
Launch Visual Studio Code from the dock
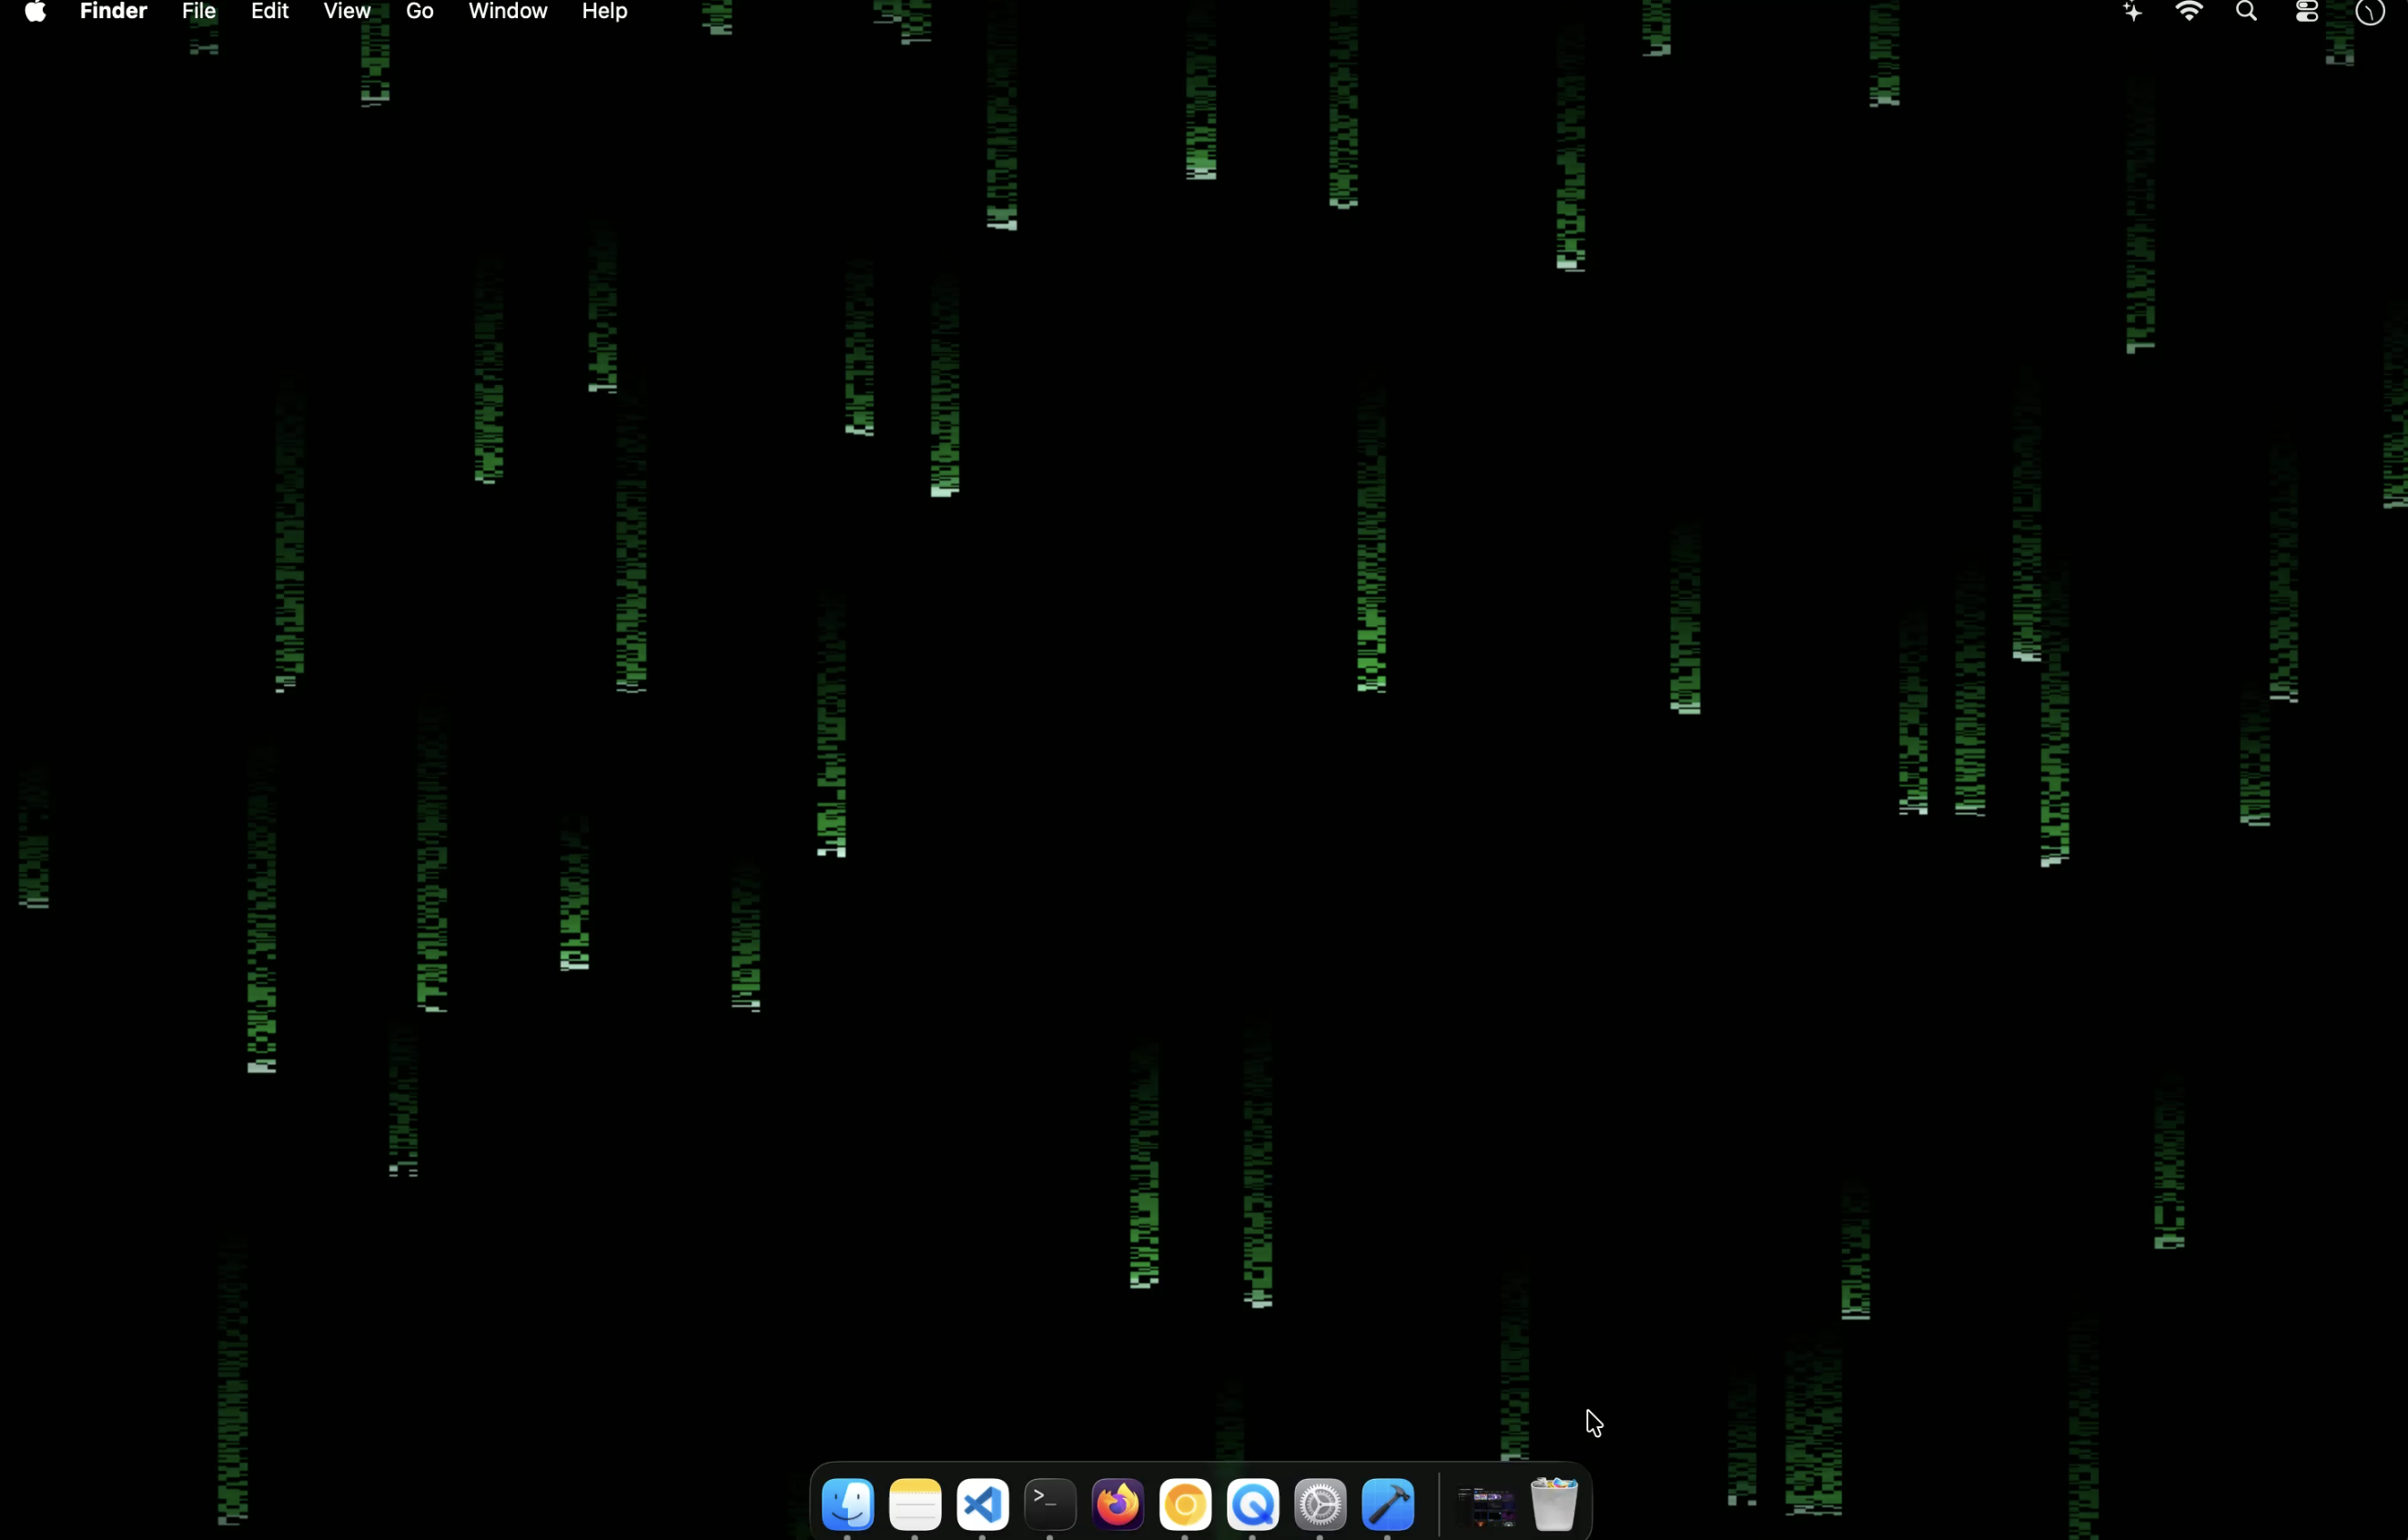[x=983, y=1505]
